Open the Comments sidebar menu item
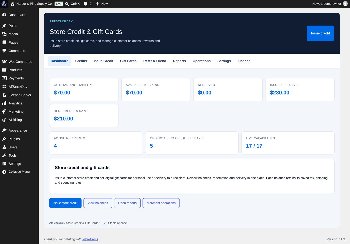 coord(19,51)
